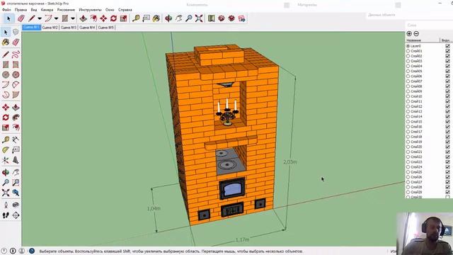Select the Protractor tool in left toolbar
Image resolution: width=453 pixels, height=255 pixels.
point(6,150)
